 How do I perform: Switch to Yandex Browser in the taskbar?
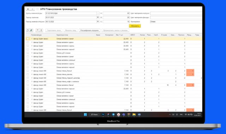[119, 115]
